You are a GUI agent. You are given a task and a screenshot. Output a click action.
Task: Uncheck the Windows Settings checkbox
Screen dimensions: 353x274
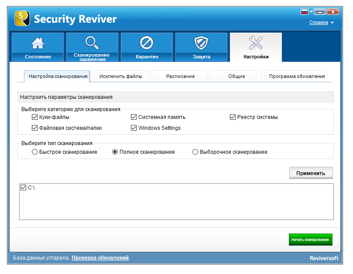[134, 128]
